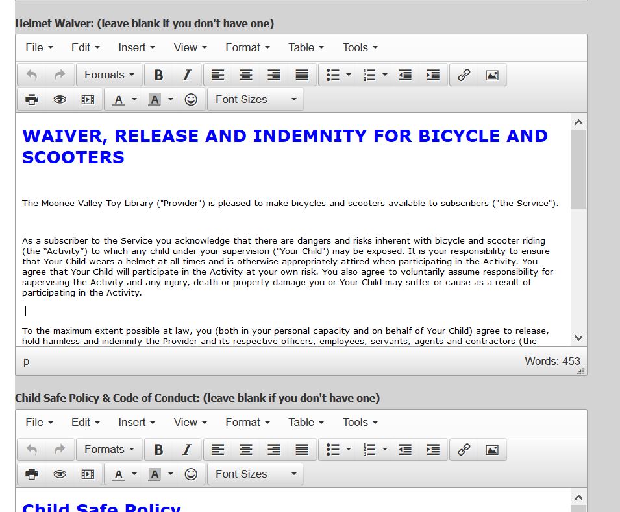Insert link in Helmet Waiver editor

pos(464,75)
